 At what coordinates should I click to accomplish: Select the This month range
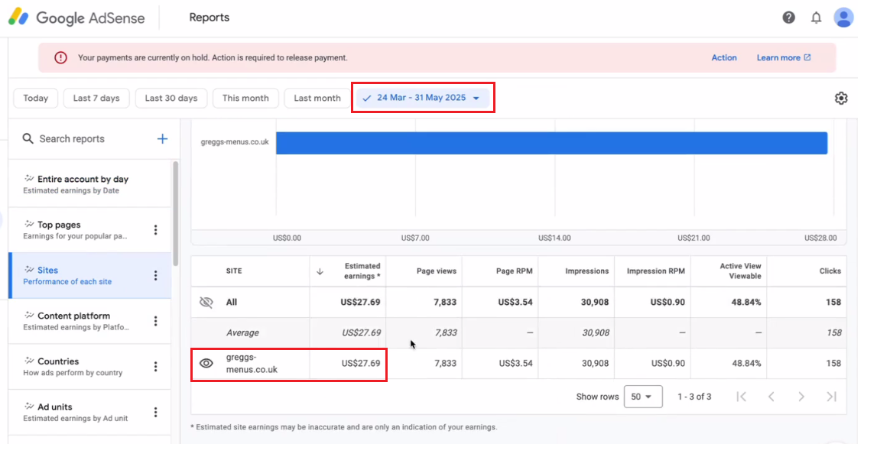pos(245,98)
